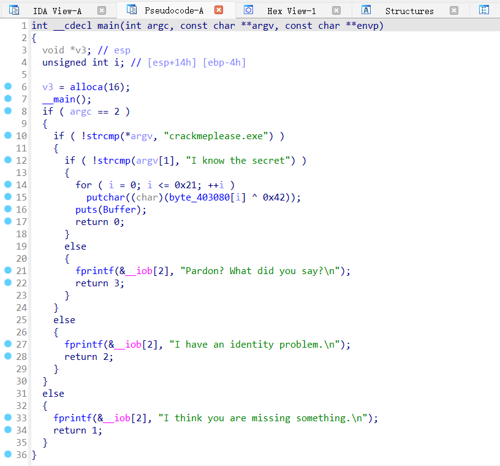The image size is (500, 466).
Task: Click the alloca function call
Action: (x=86, y=87)
